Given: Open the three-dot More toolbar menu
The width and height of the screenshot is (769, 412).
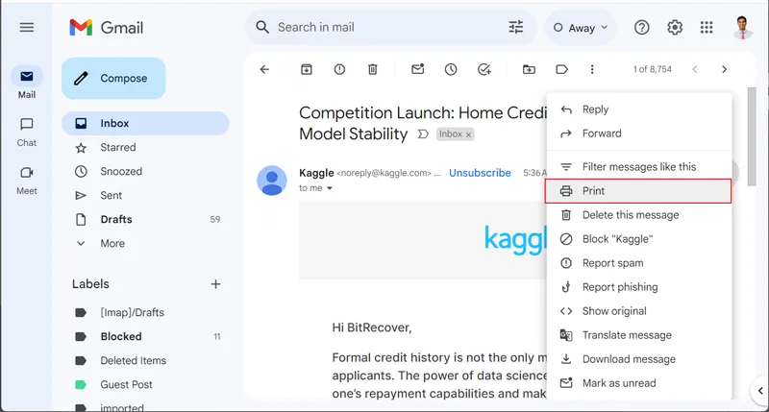Looking at the screenshot, I should point(592,69).
